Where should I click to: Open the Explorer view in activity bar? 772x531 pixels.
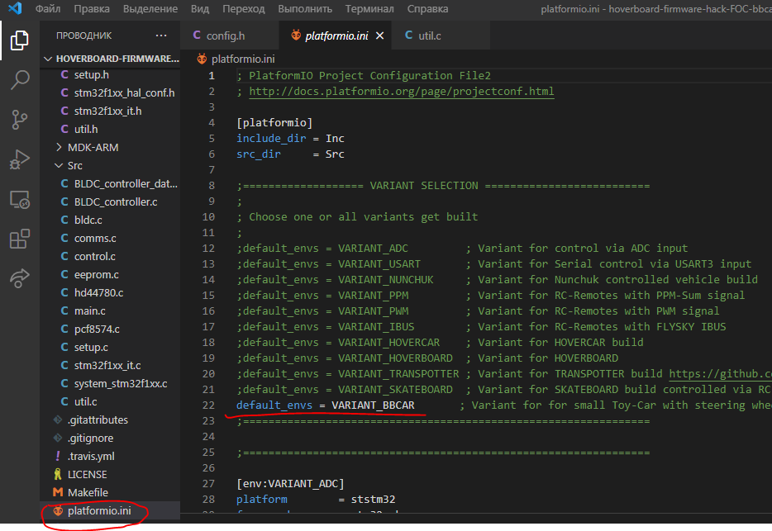(x=20, y=41)
